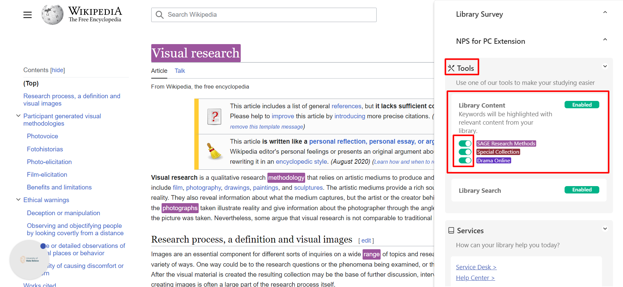
Task: Click the Services book icon
Action: tap(451, 231)
